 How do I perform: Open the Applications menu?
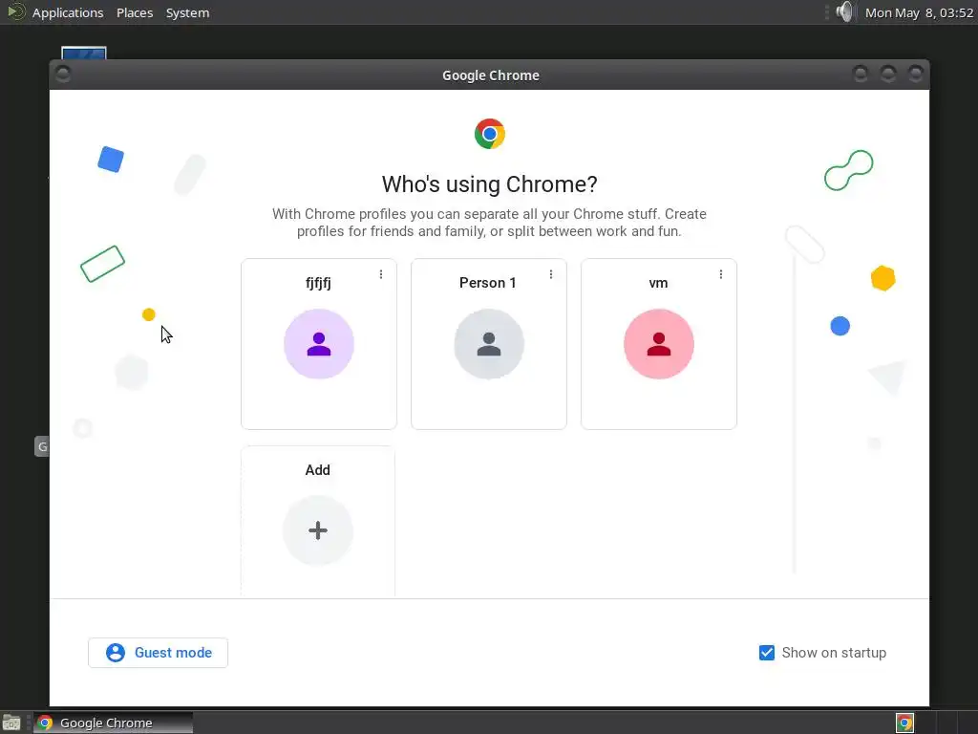(68, 12)
